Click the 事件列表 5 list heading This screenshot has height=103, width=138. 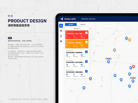pos(77,29)
